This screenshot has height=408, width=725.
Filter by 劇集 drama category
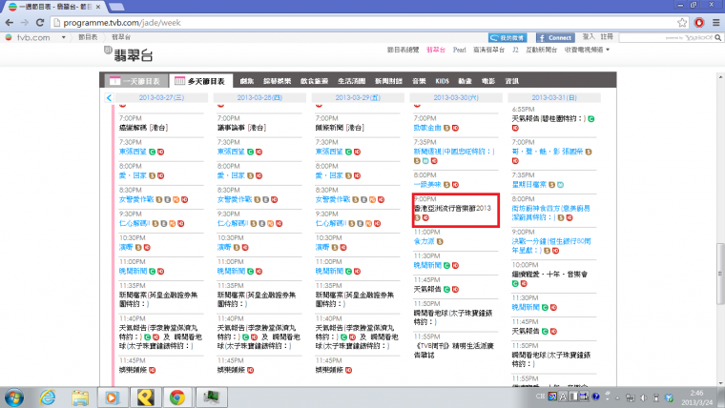click(x=246, y=81)
